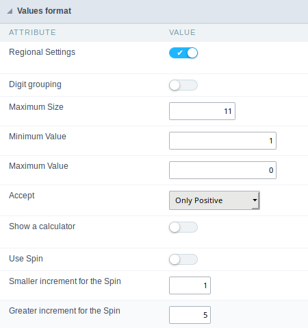Click the VALUE column header
The height and width of the screenshot is (328, 308).
(x=182, y=32)
